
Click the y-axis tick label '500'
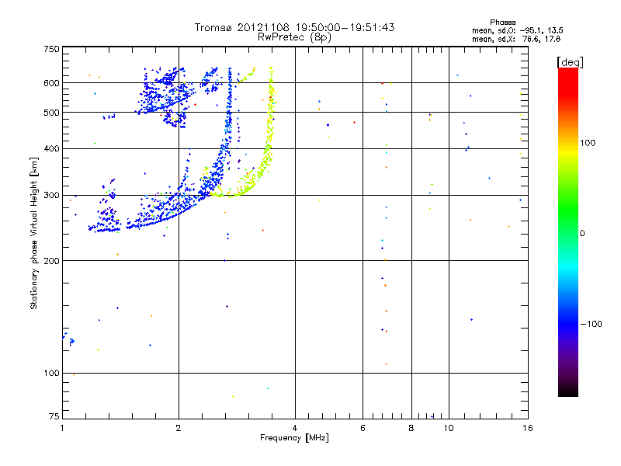51,113
